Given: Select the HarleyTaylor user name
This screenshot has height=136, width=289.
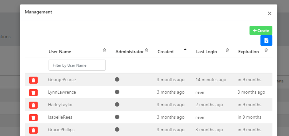Looking at the screenshot, I should [60, 105].
